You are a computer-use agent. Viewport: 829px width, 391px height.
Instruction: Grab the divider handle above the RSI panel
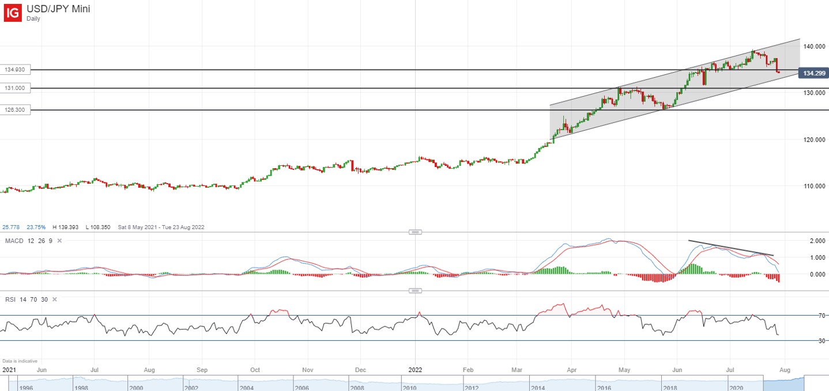[414, 291]
